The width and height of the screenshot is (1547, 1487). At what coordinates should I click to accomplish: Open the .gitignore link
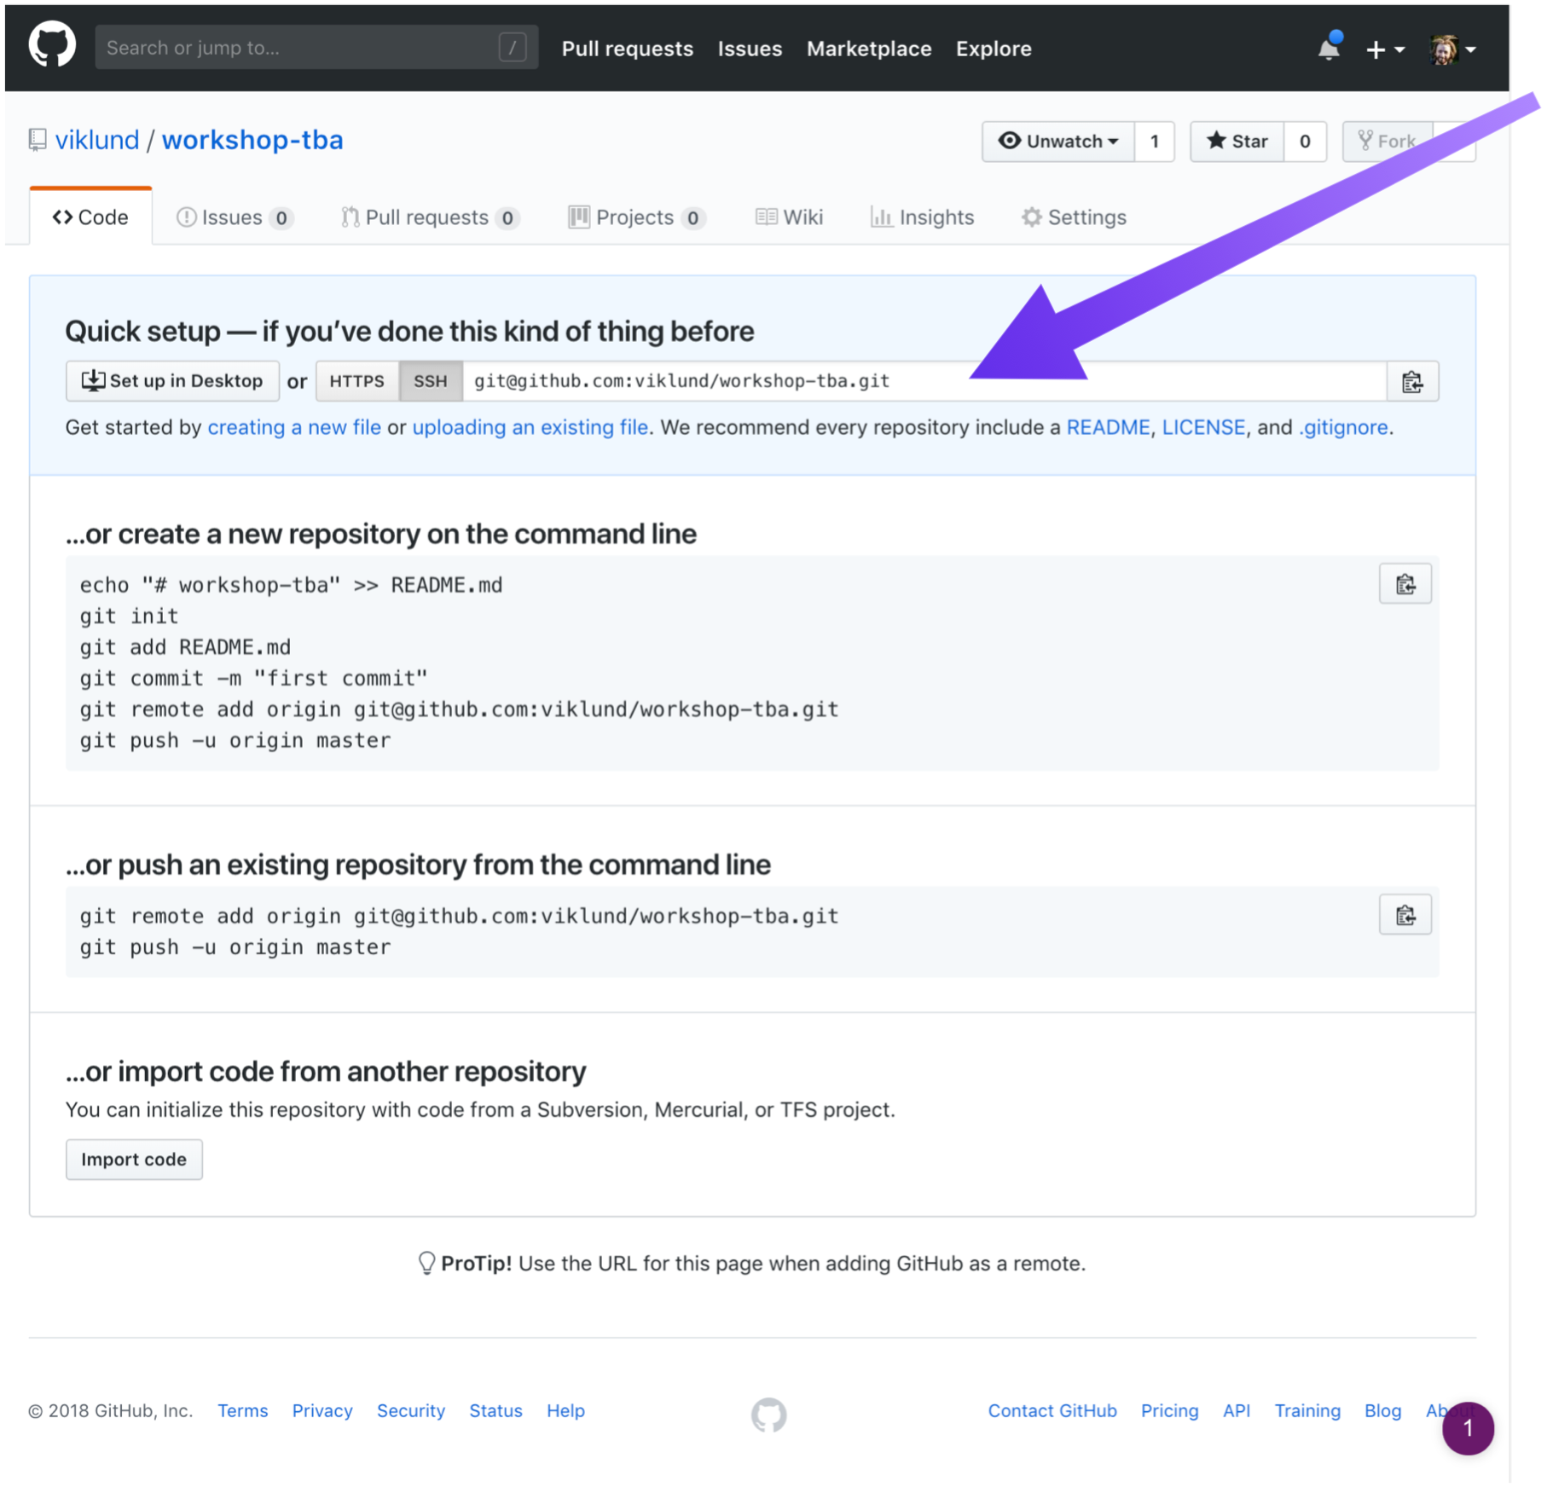(x=1343, y=427)
